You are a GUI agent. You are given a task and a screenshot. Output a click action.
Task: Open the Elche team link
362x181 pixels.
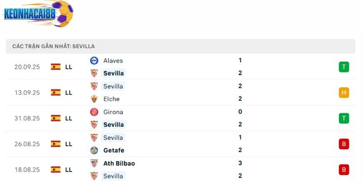pos(111,99)
